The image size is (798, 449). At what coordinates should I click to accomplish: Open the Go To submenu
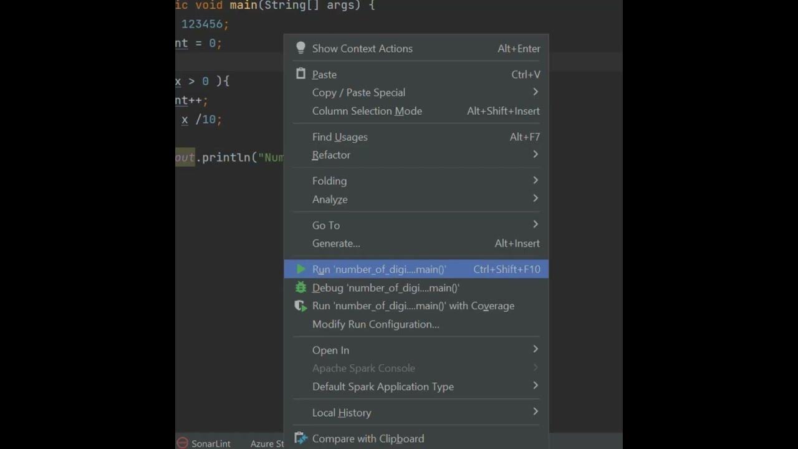(326, 225)
